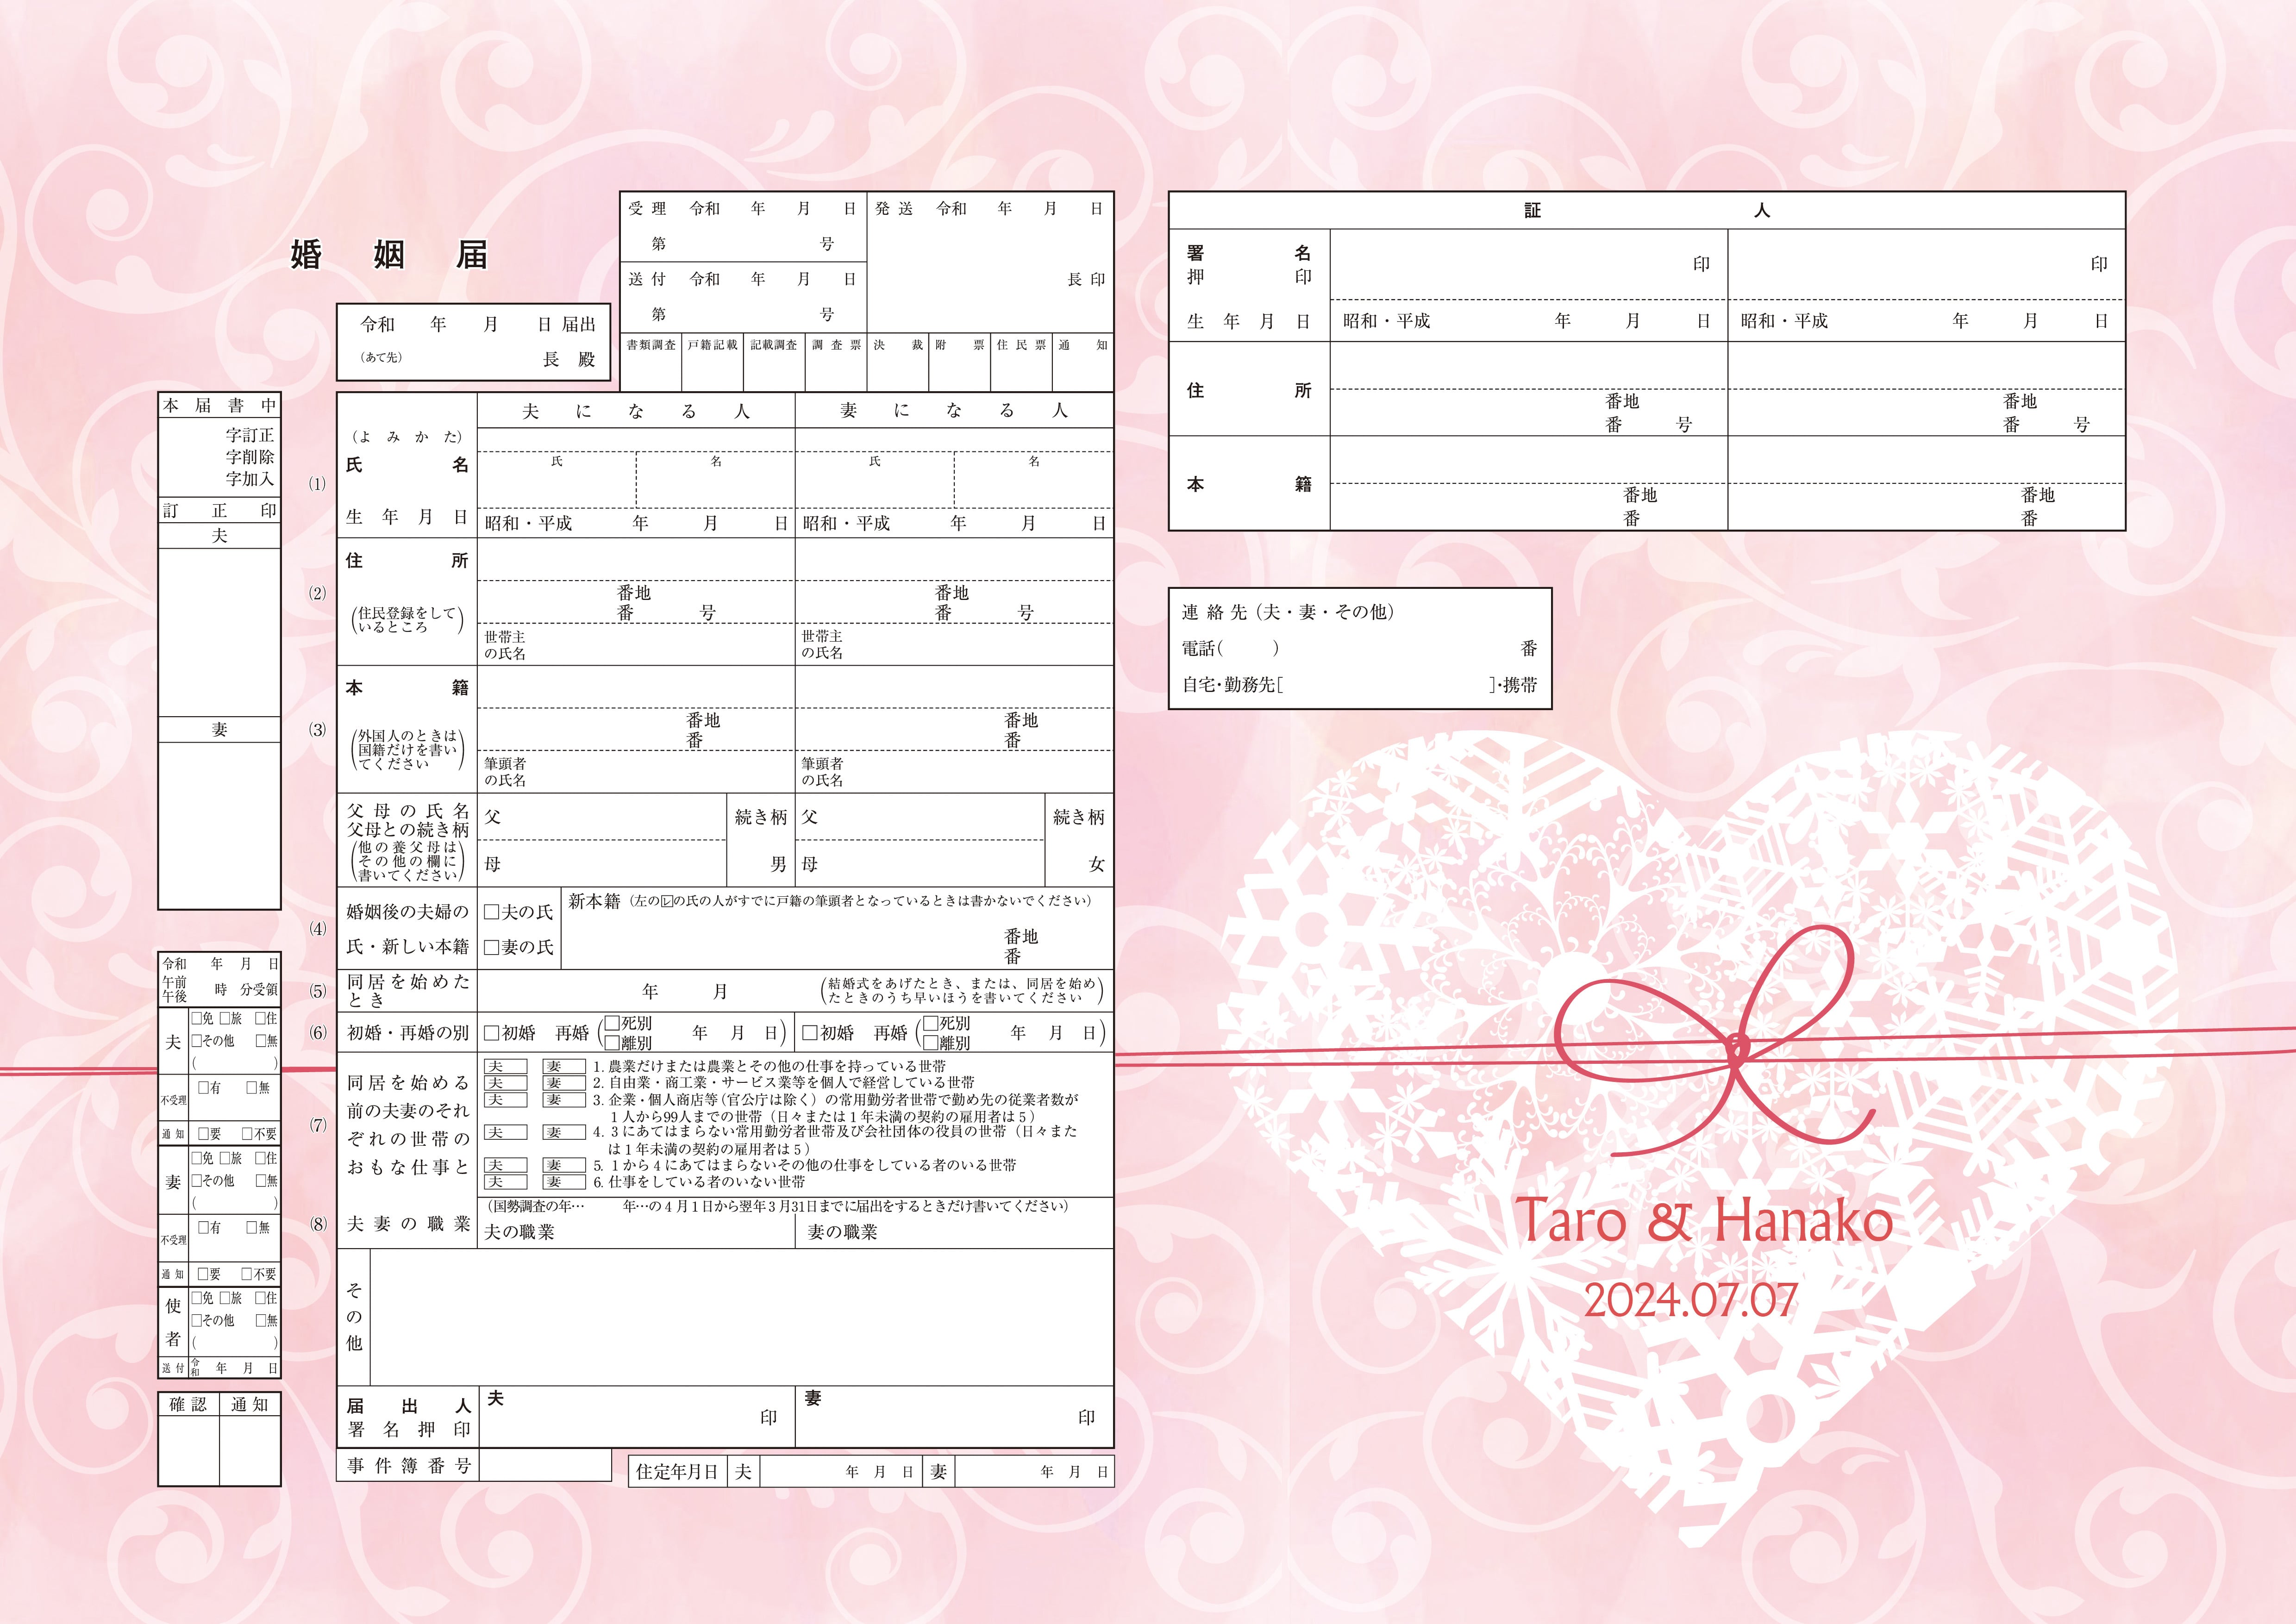Viewport: 2296px width, 1624px height.
Task: Click the 婚姻届 title
Action: (389, 255)
